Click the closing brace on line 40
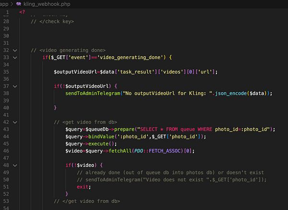Viewport: 288px width, 210px height. 55,108
